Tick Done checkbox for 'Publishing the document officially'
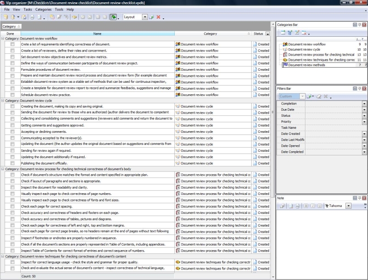 click(x=12, y=163)
